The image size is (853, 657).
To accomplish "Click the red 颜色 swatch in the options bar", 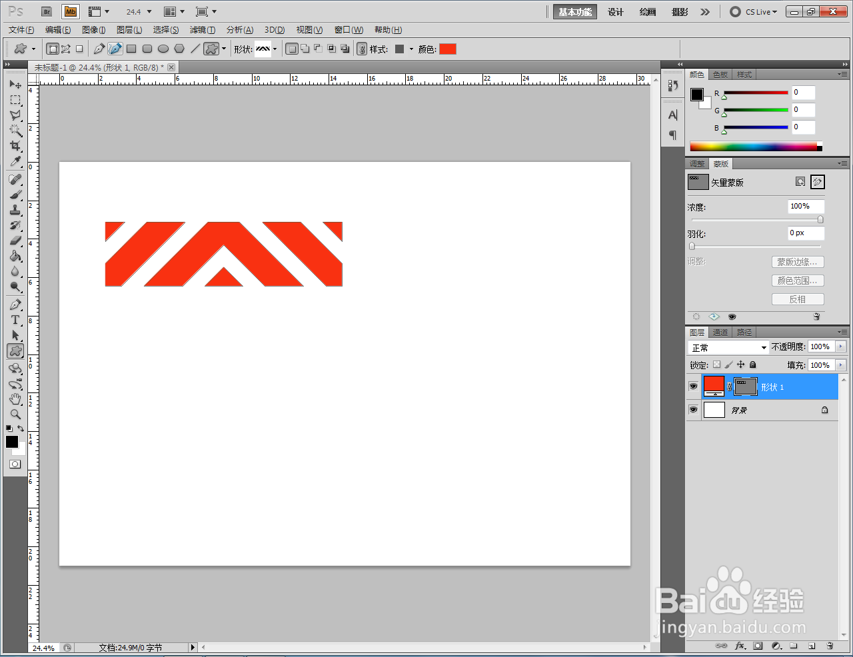I will [448, 49].
